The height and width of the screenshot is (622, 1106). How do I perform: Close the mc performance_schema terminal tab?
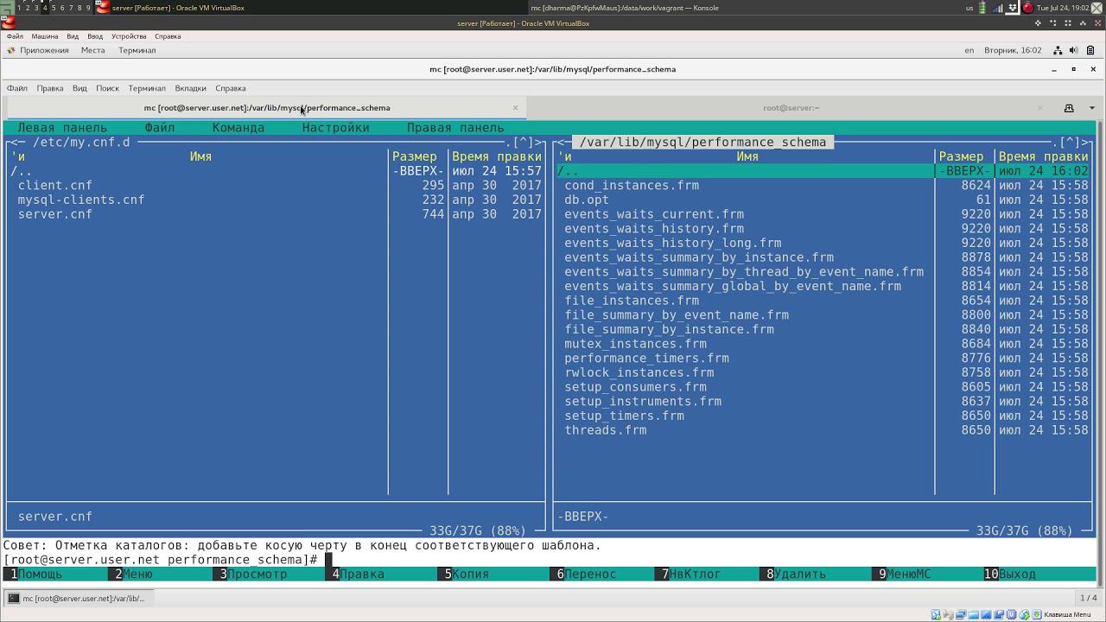coord(515,108)
